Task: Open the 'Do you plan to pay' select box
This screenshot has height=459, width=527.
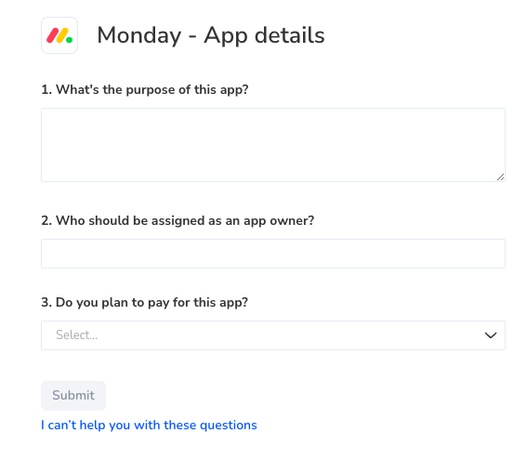Action: coord(273,335)
